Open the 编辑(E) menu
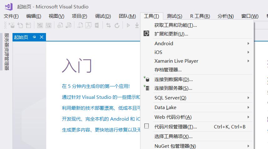The height and width of the screenshot is (149, 268). coord(34,16)
